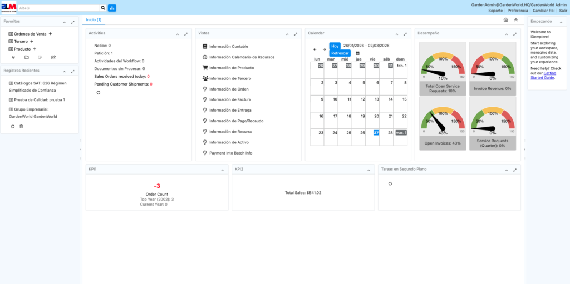Delete recent records with the trash icon
Viewport: 570px width, 284px height.
click(x=21, y=127)
